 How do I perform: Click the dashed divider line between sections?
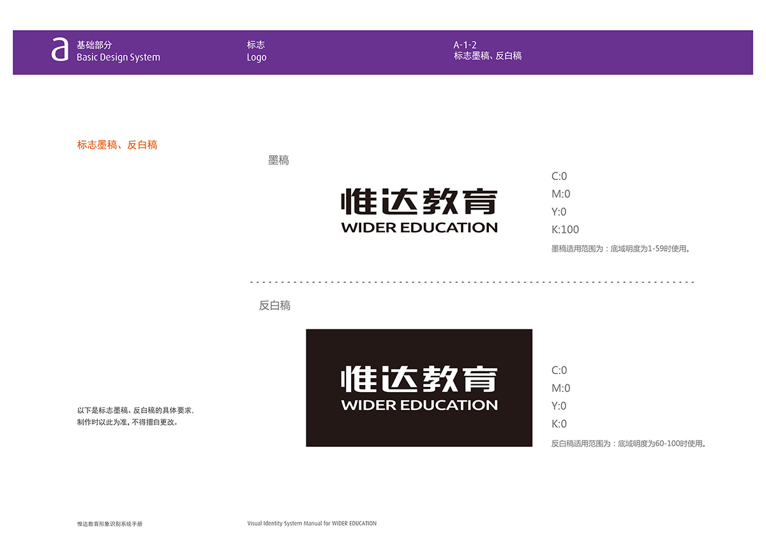[472, 282]
